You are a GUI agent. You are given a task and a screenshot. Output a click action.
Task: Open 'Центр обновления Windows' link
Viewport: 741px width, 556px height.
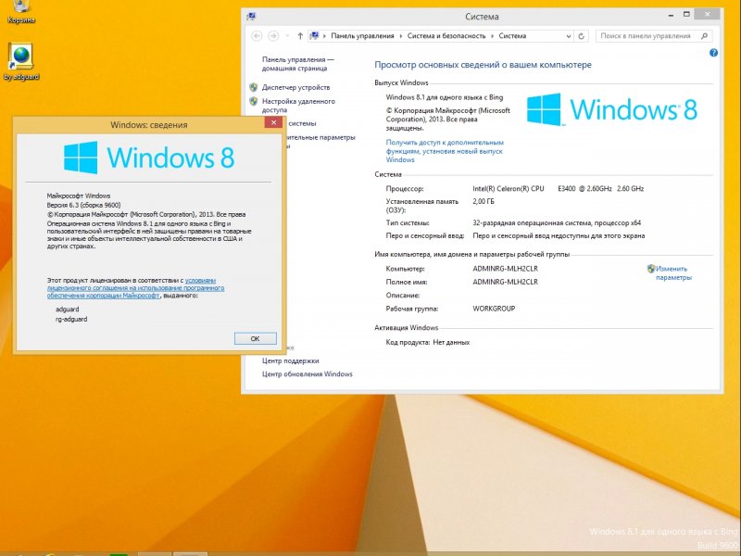pos(308,374)
